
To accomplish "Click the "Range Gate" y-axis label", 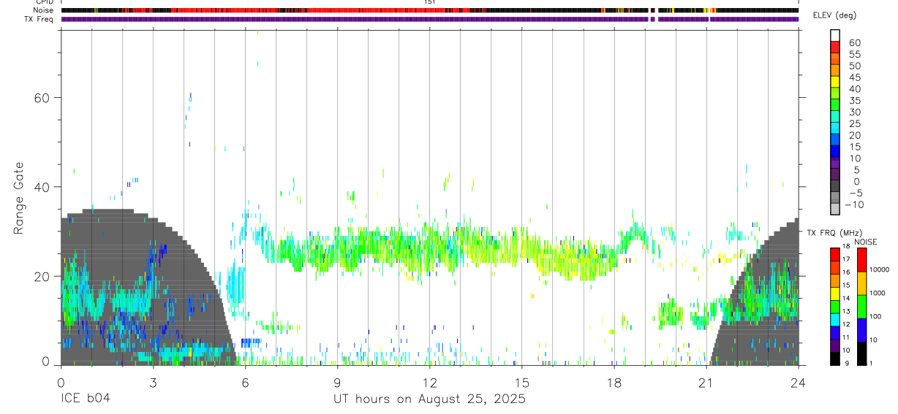I will tap(19, 198).
